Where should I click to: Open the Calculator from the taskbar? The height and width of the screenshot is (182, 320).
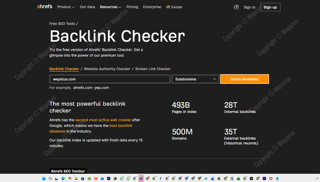[232, 178]
